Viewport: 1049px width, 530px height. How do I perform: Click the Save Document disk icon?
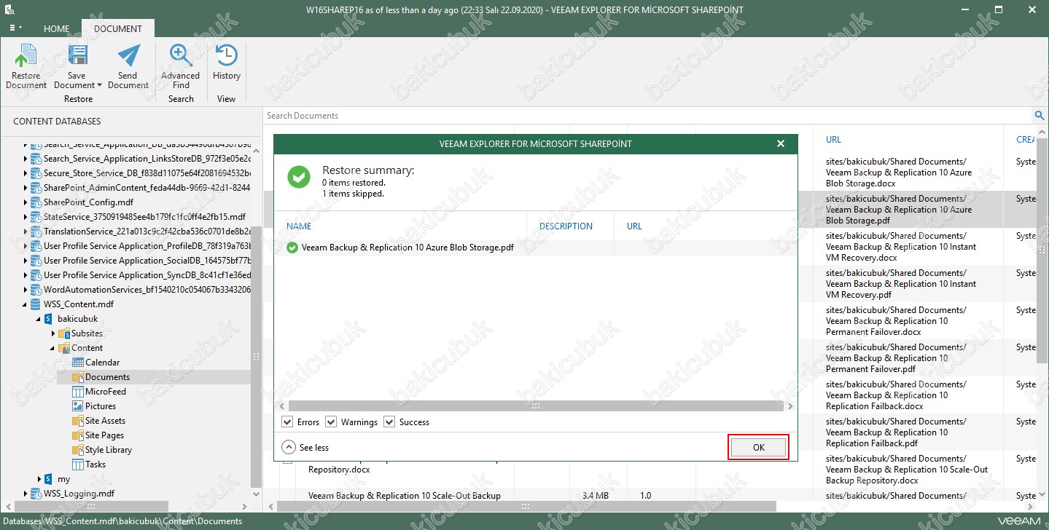tap(77, 56)
